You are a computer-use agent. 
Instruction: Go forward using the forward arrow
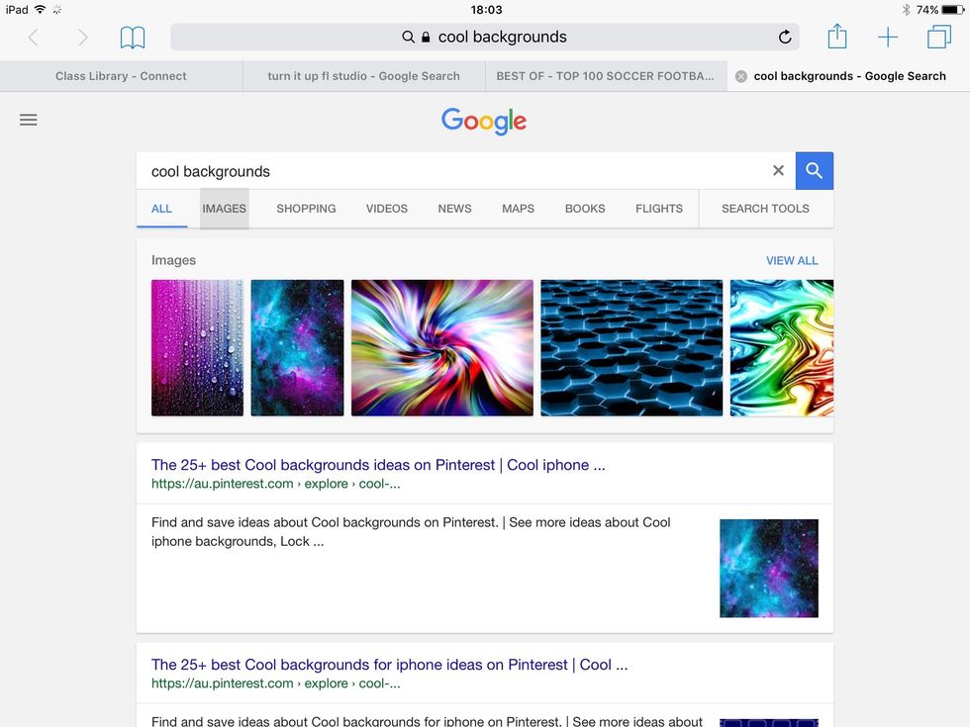coord(83,38)
